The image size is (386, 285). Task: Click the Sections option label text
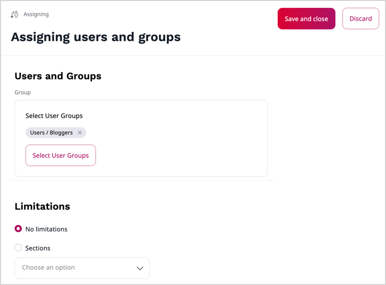pos(38,248)
